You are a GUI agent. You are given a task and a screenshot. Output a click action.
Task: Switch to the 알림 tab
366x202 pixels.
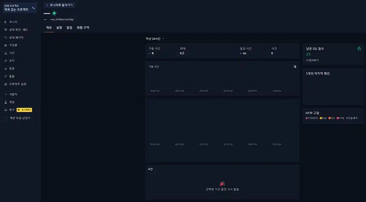[x=69, y=28]
